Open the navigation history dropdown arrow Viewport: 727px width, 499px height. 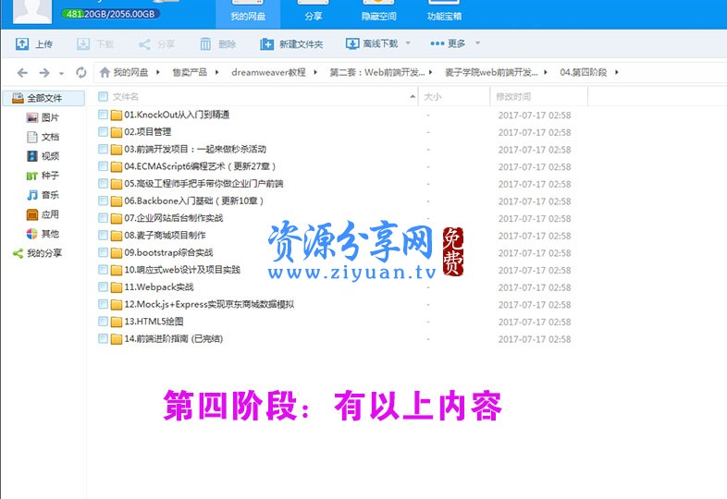(x=61, y=74)
